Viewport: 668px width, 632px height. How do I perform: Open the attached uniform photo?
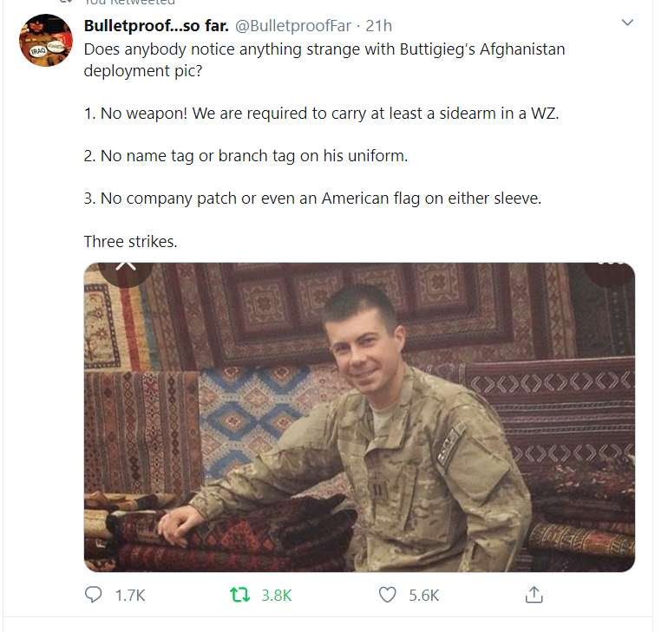(359, 417)
